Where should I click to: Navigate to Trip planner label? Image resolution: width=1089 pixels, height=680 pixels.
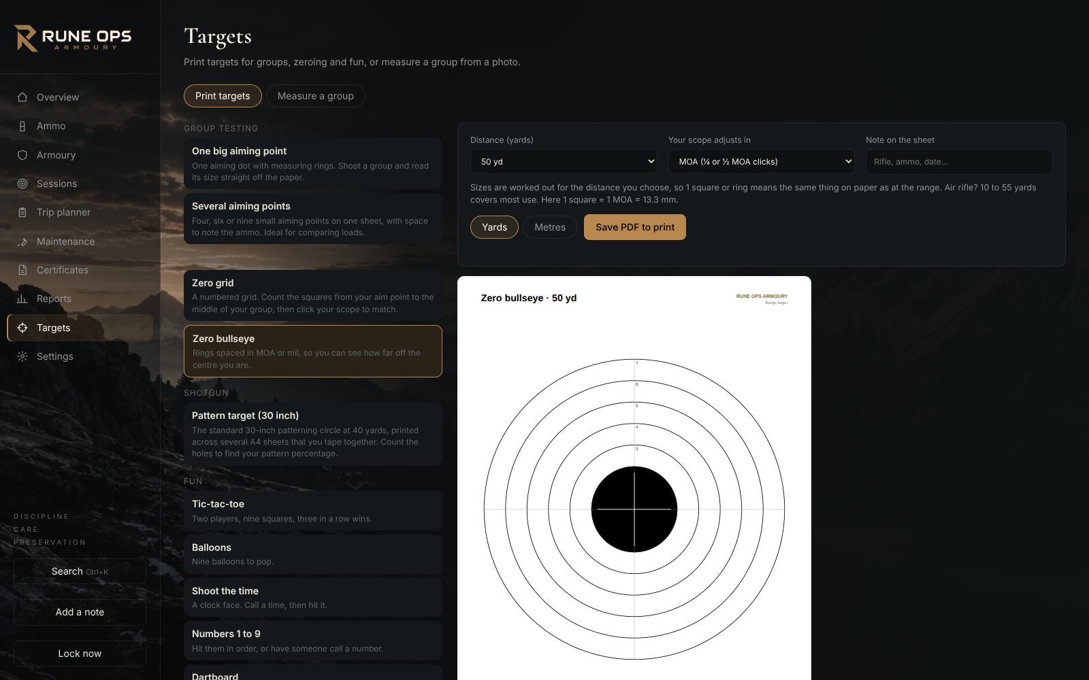[63, 212]
